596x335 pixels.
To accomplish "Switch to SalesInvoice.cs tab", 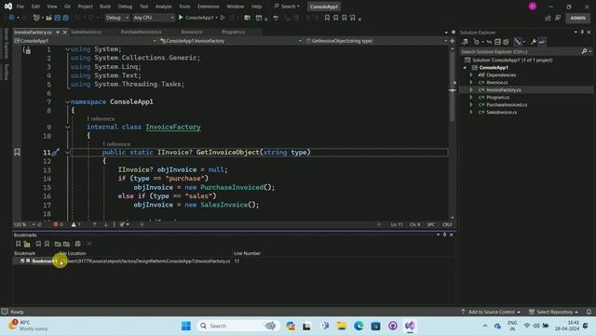I will pos(87,32).
